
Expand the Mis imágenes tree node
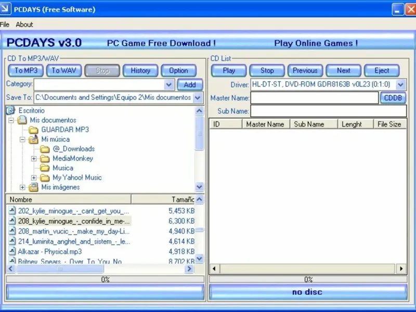tap(22, 187)
